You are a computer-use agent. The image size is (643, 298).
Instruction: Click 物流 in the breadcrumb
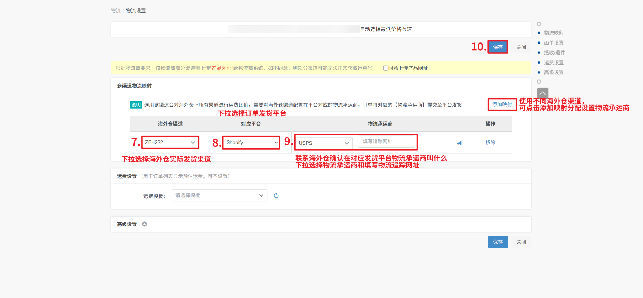point(116,10)
